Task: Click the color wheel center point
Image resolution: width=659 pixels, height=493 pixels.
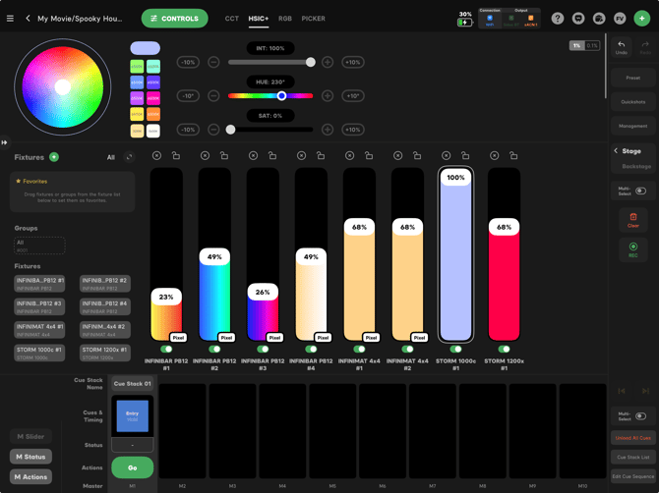Action: click(63, 87)
